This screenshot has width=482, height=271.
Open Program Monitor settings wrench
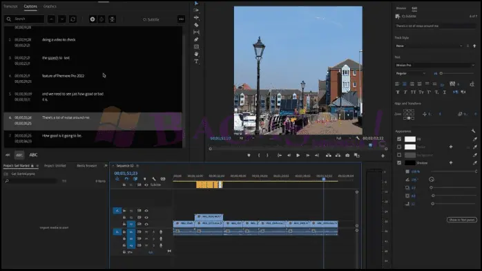pos(358,138)
